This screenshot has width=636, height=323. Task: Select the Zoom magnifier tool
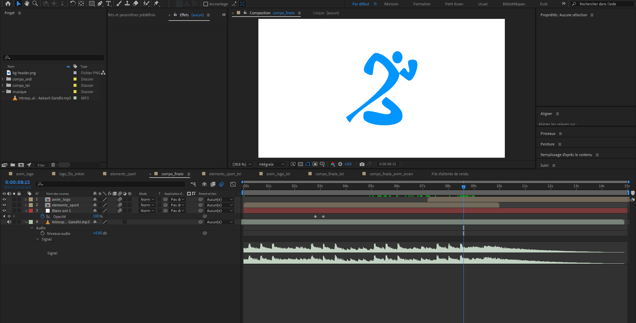pos(35,4)
